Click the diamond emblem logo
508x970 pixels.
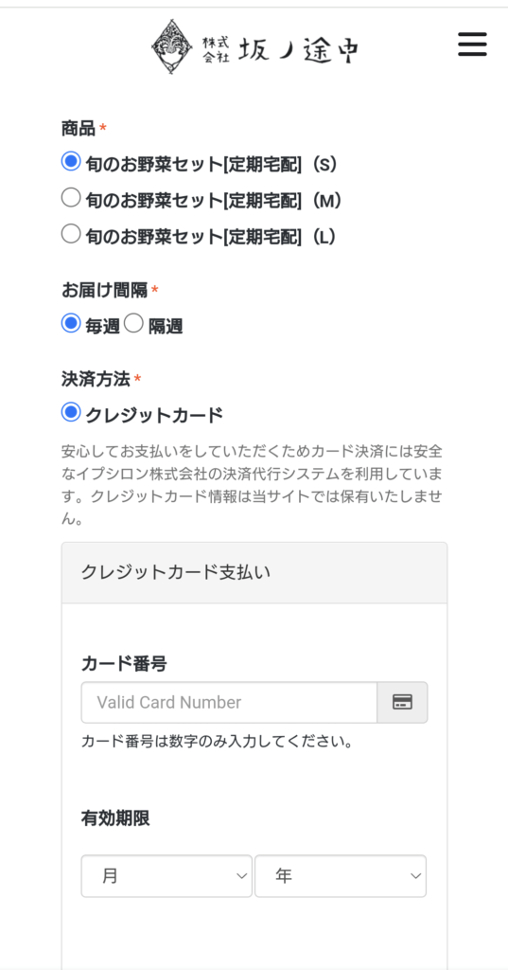point(172,47)
